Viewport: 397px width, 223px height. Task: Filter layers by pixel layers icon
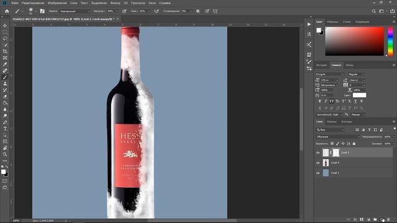click(357, 129)
